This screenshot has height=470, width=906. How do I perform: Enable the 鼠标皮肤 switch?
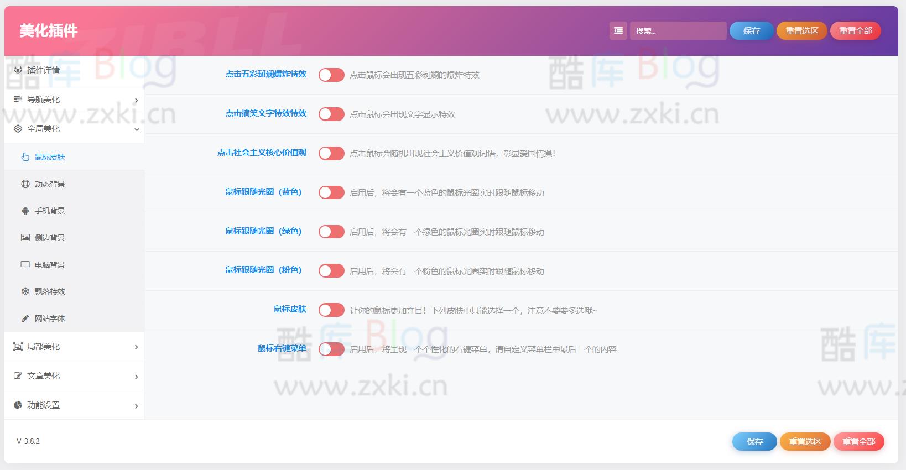[x=331, y=310]
